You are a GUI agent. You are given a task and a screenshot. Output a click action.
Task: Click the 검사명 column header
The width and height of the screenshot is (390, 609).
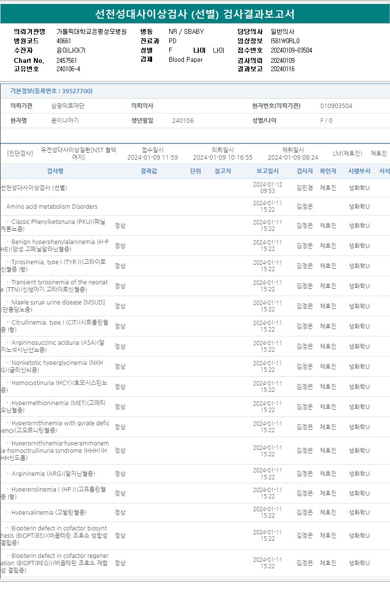coord(55,171)
